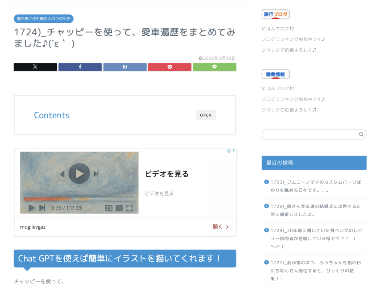Share the post via LINE
This screenshot has height=292, width=373.
coord(214,67)
